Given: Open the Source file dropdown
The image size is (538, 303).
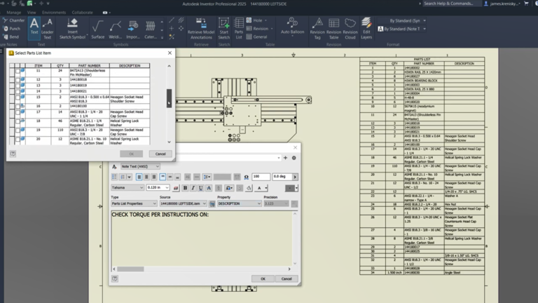Looking at the screenshot, I should 184,203.
